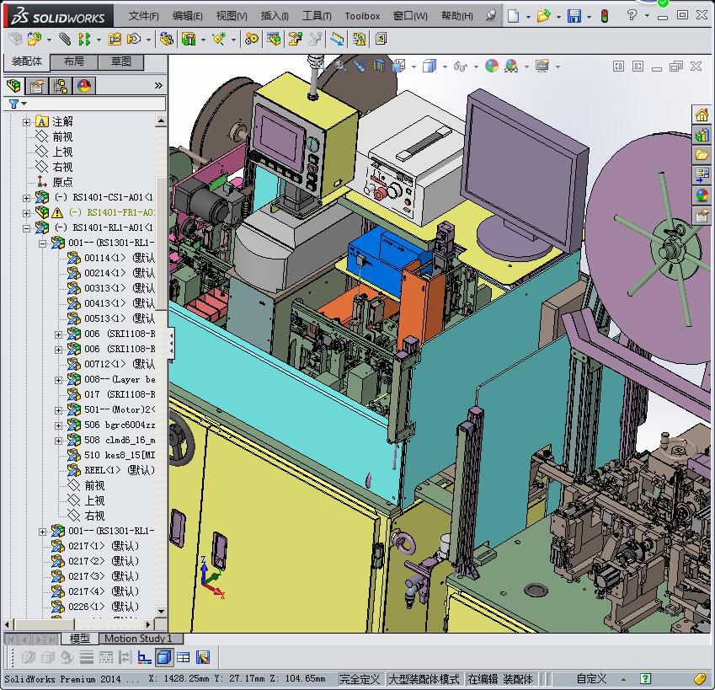The width and height of the screenshot is (715, 690).
Task: Open the 编辑(E) menu
Action: [188, 16]
